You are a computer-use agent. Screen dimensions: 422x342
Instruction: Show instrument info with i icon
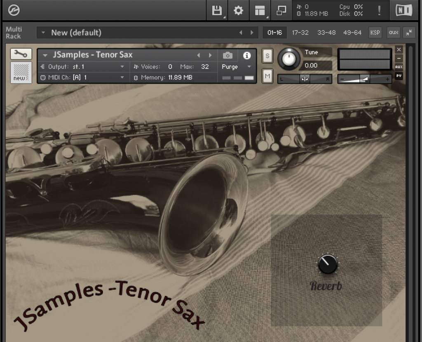tap(247, 56)
